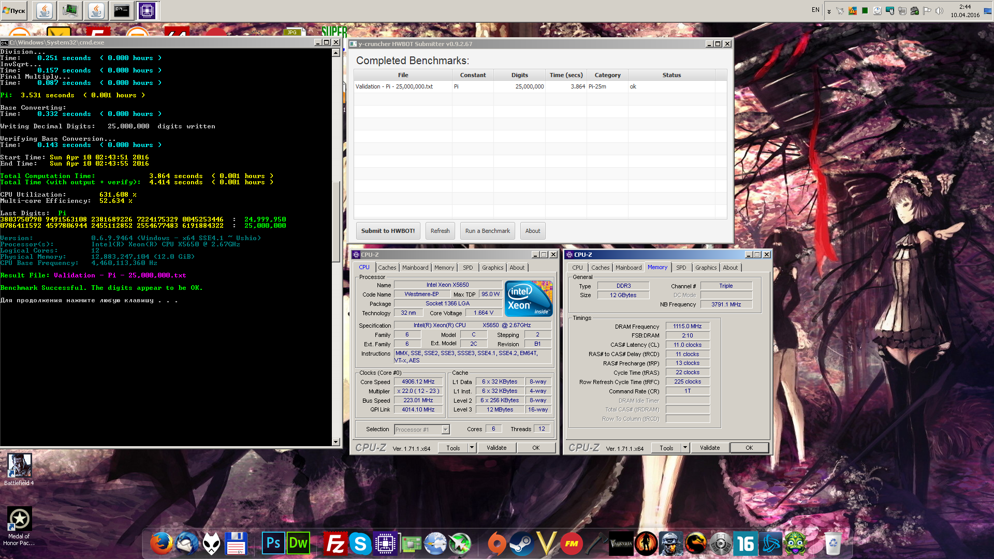
Task: Switch to Mainboard tab in left CPU-Z window
Action: point(415,268)
